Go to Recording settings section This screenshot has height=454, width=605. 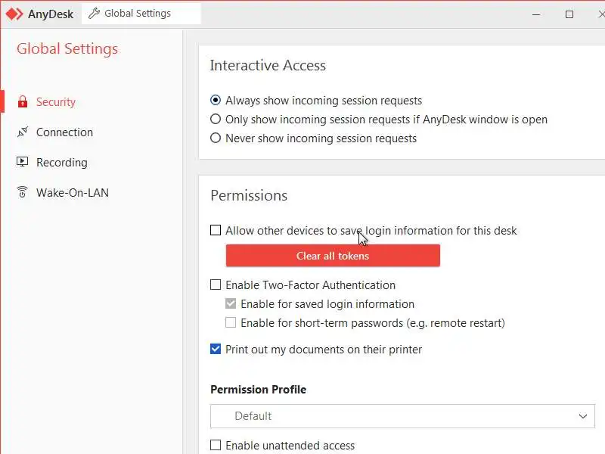click(61, 163)
